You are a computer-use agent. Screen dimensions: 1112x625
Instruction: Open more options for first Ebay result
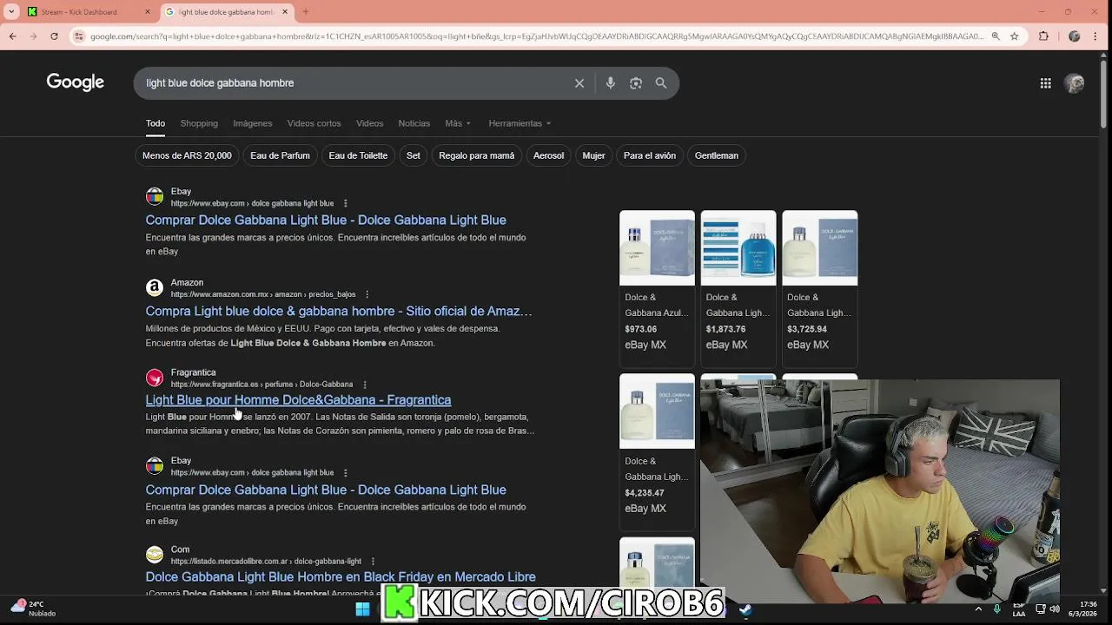pyautogui.click(x=345, y=204)
